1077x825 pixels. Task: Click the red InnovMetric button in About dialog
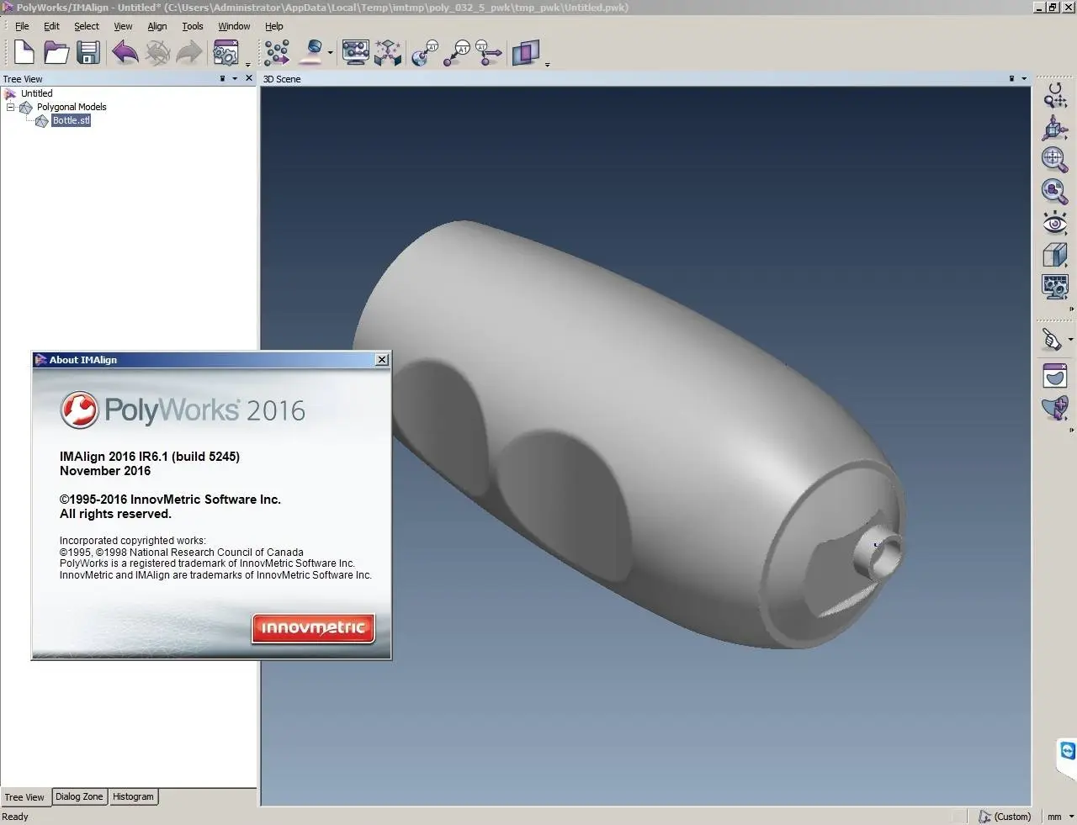pyautogui.click(x=313, y=627)
